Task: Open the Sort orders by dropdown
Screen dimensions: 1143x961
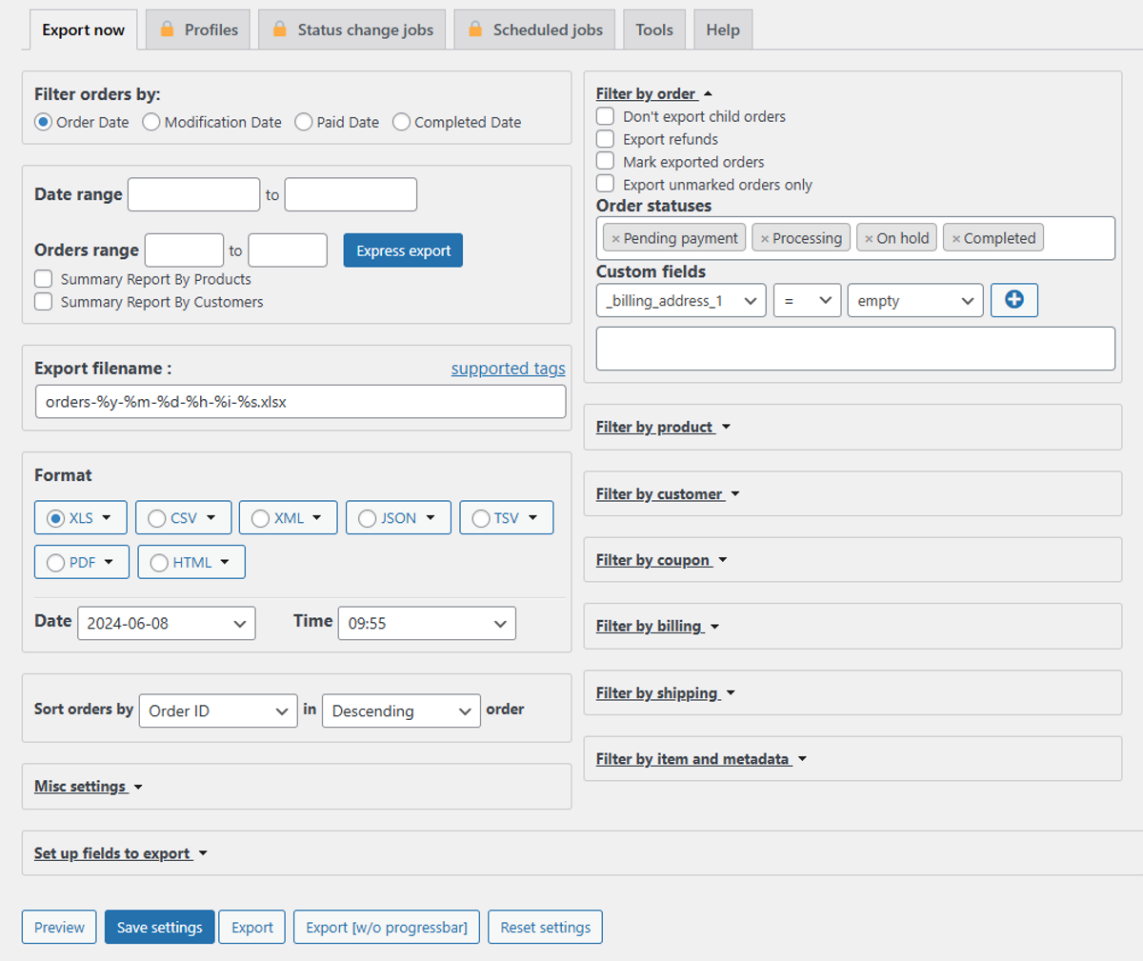Action: [x=217, y=711]
